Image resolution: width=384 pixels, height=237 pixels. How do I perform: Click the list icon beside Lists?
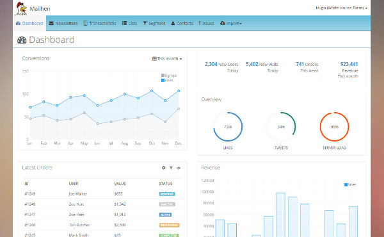124,23
